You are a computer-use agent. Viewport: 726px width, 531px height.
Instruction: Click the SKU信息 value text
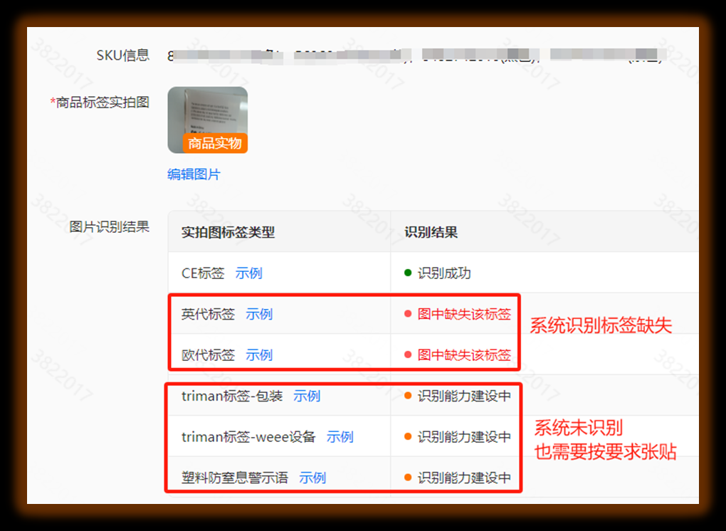click(413, 56)
